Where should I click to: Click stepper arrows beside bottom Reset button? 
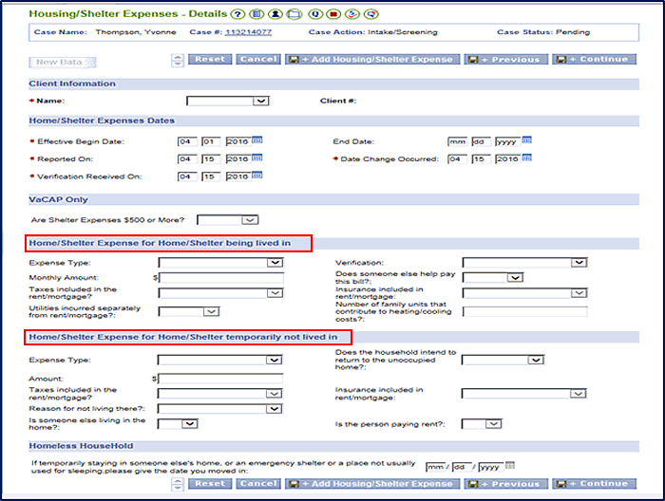[x=178, y=485]
